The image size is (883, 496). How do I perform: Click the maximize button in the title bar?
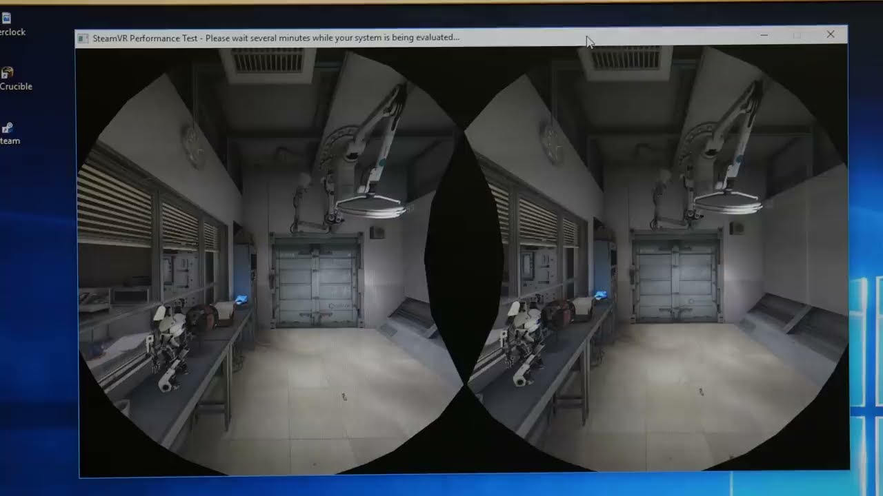coord(797,35)
